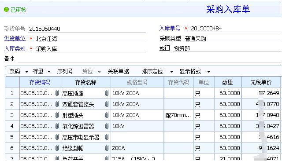Click the 200A spec cell in row 6
Viewport: 282px width, 161px height.
point(137,148)
